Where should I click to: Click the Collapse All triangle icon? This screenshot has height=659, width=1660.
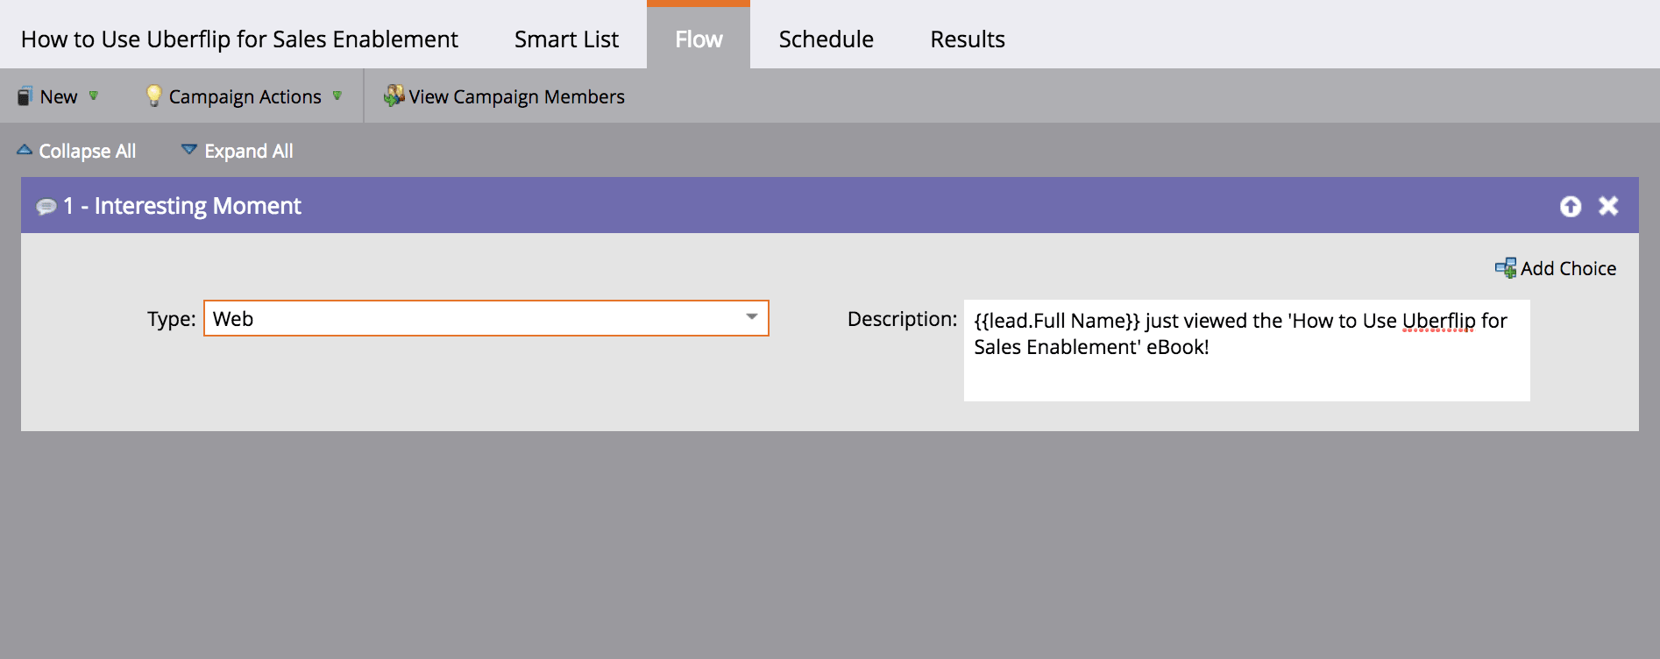pos(25,150)
